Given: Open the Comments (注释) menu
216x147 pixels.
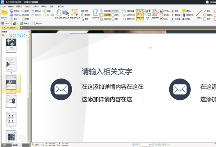Looking at the screenshot, I should pos(36,7).
